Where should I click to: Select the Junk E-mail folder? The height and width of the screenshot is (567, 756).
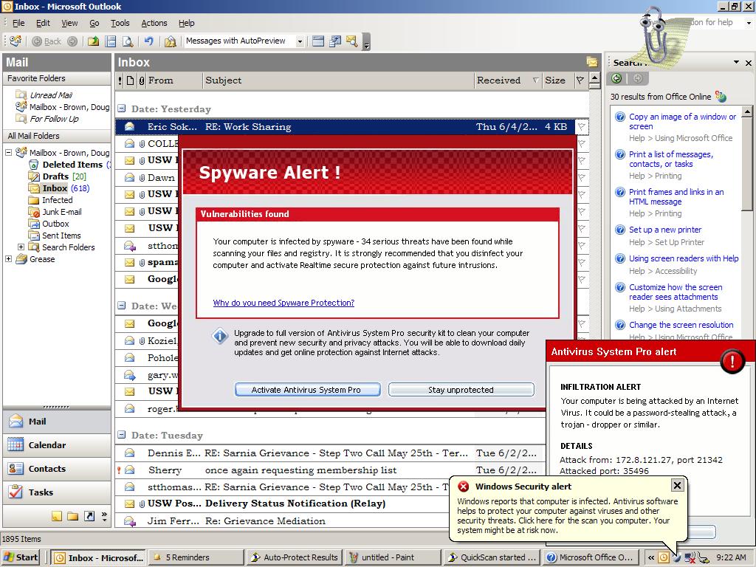[62, 212]
